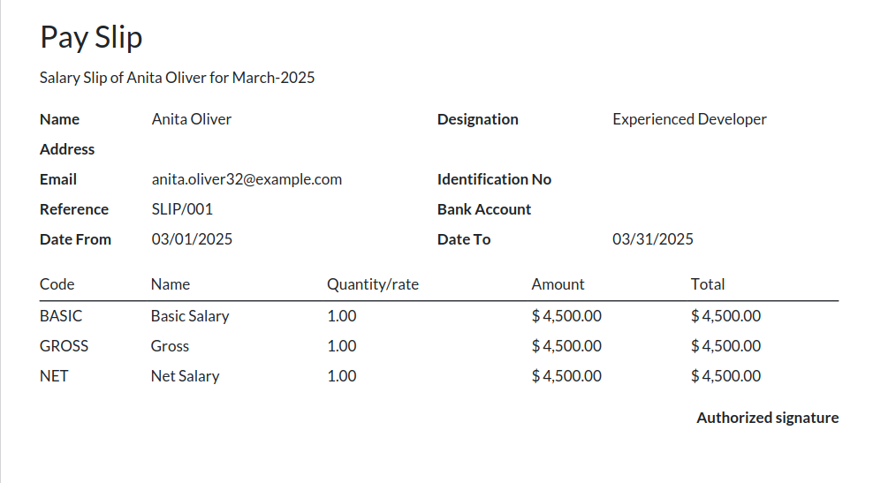Image resolution: width=873 pixels, height=483 pixels.
Task: Click the Gross row name cell
Action: [x=170, y=346]
